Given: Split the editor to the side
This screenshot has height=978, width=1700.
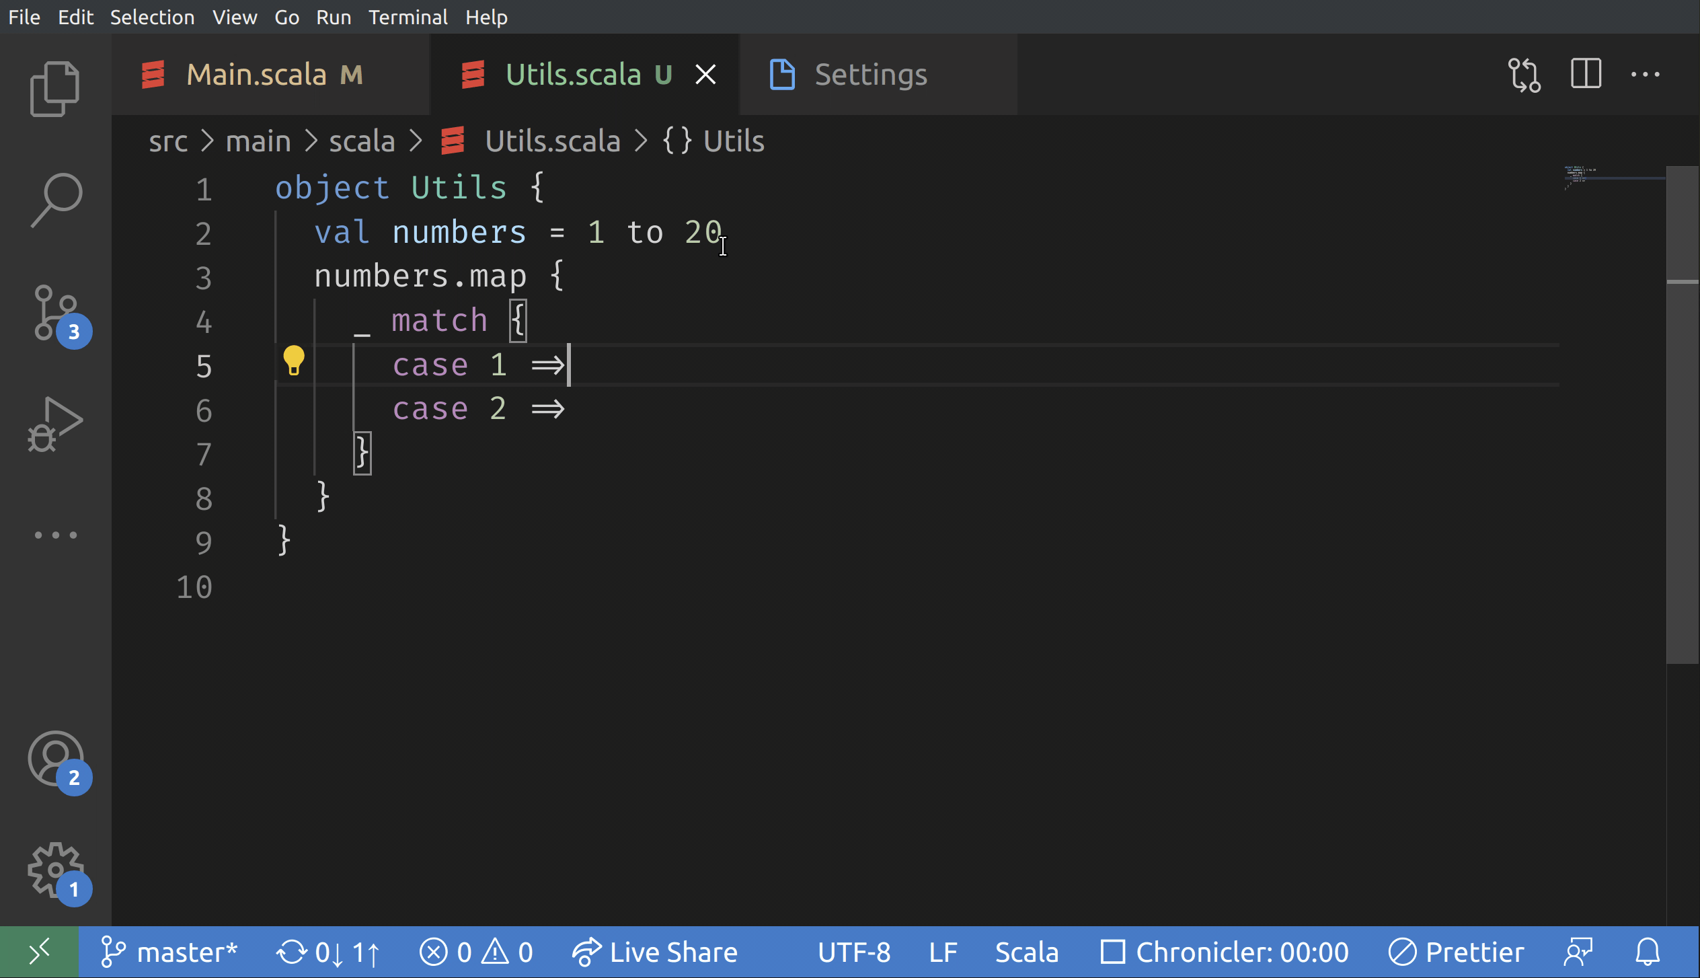Looking at the screenshot, I should tap(1585, 75).
